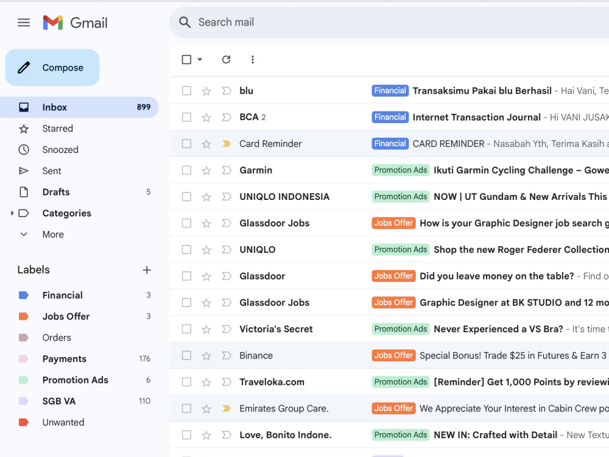The height and width of the screenshot is (457, 609).
Task: Star the UNIQLO INDONESIA email
Action: [206, 197]
